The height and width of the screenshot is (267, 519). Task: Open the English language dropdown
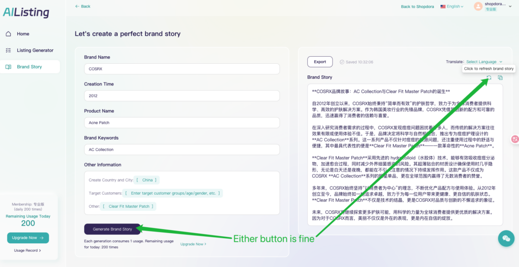(453, 7)
